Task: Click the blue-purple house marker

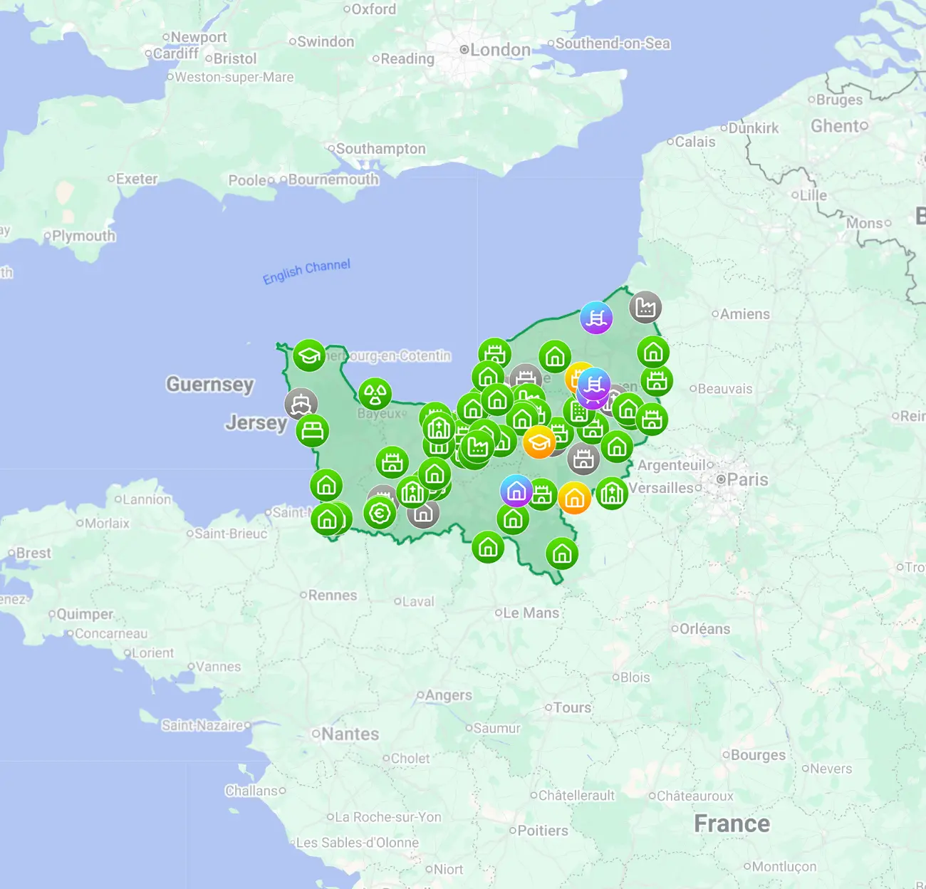Action: click(516, 491)
